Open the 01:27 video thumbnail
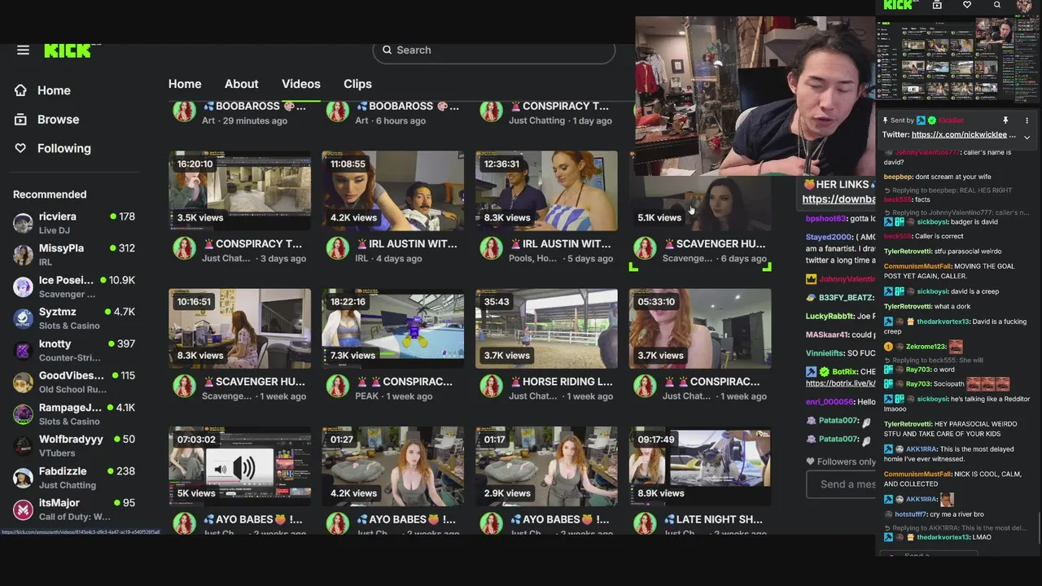This screenshot has width=1042, height=586. [393, 466]
